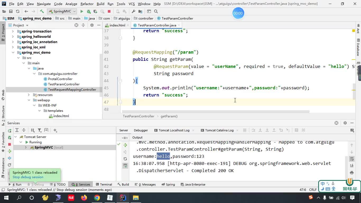Open Chrome from the taskbar
The width and height of the screenshot is (361, 203).
(x=97, y=197)
